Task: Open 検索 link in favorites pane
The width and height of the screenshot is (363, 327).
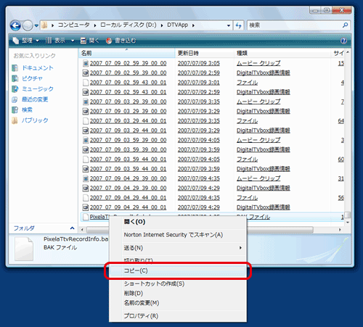Action: pos(27,109)
